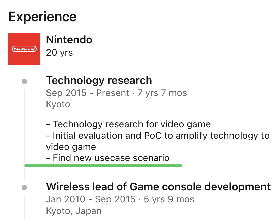This screenshot has height=219, width=279.
Task: Click the "Find new usecase scenario" bullet
Action: click(108, 158)
